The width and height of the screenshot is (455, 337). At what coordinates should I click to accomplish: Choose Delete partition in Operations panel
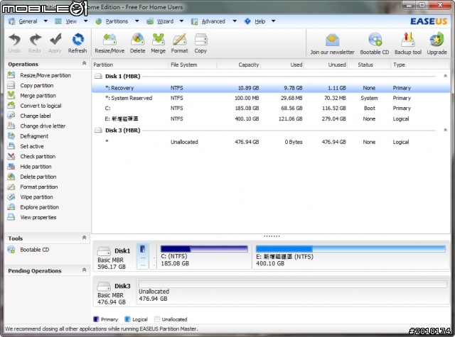click(x=32, y=177)
